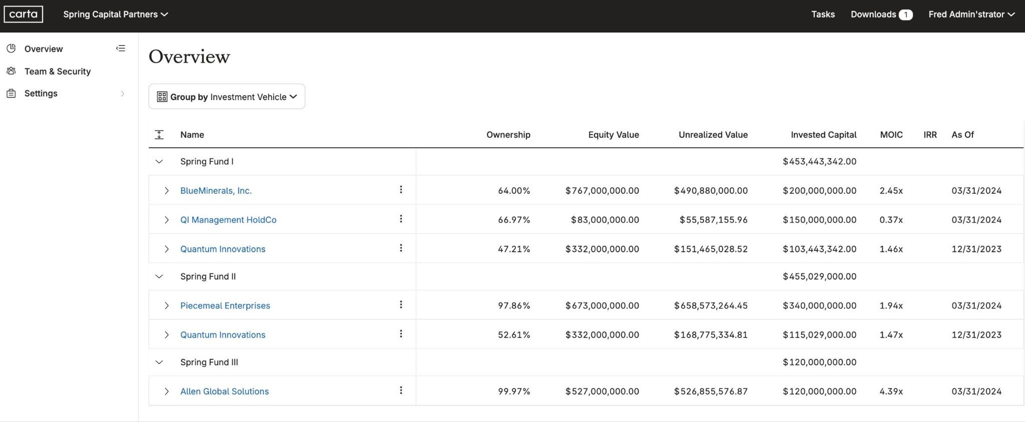Open more options for Quantum Innovations 52.61% row
The image size is (1025, 422).
(x=401, y=334)
